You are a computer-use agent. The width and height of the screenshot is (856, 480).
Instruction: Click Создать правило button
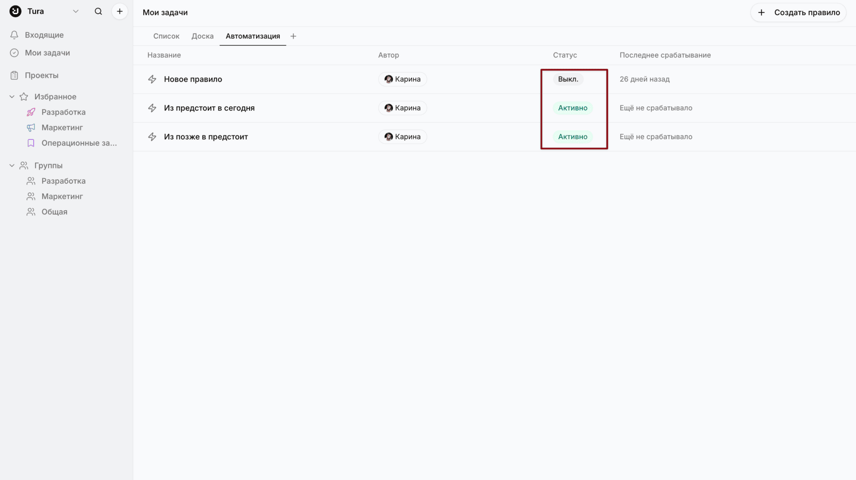[798, 12]
